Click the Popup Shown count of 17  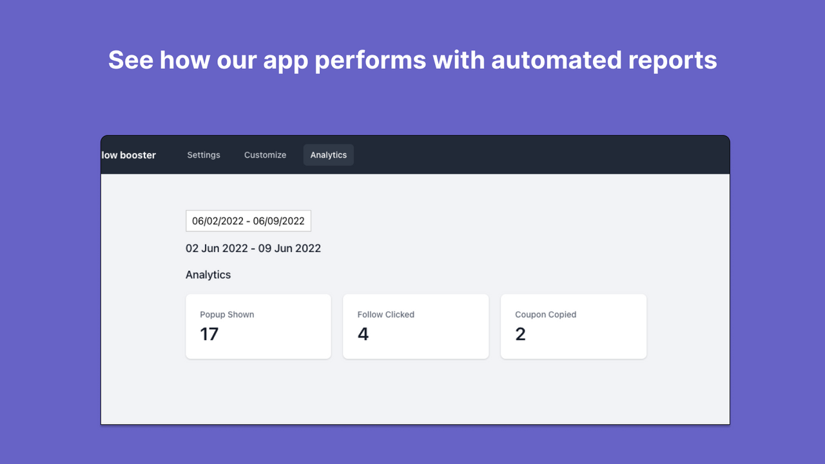point(209,334)
